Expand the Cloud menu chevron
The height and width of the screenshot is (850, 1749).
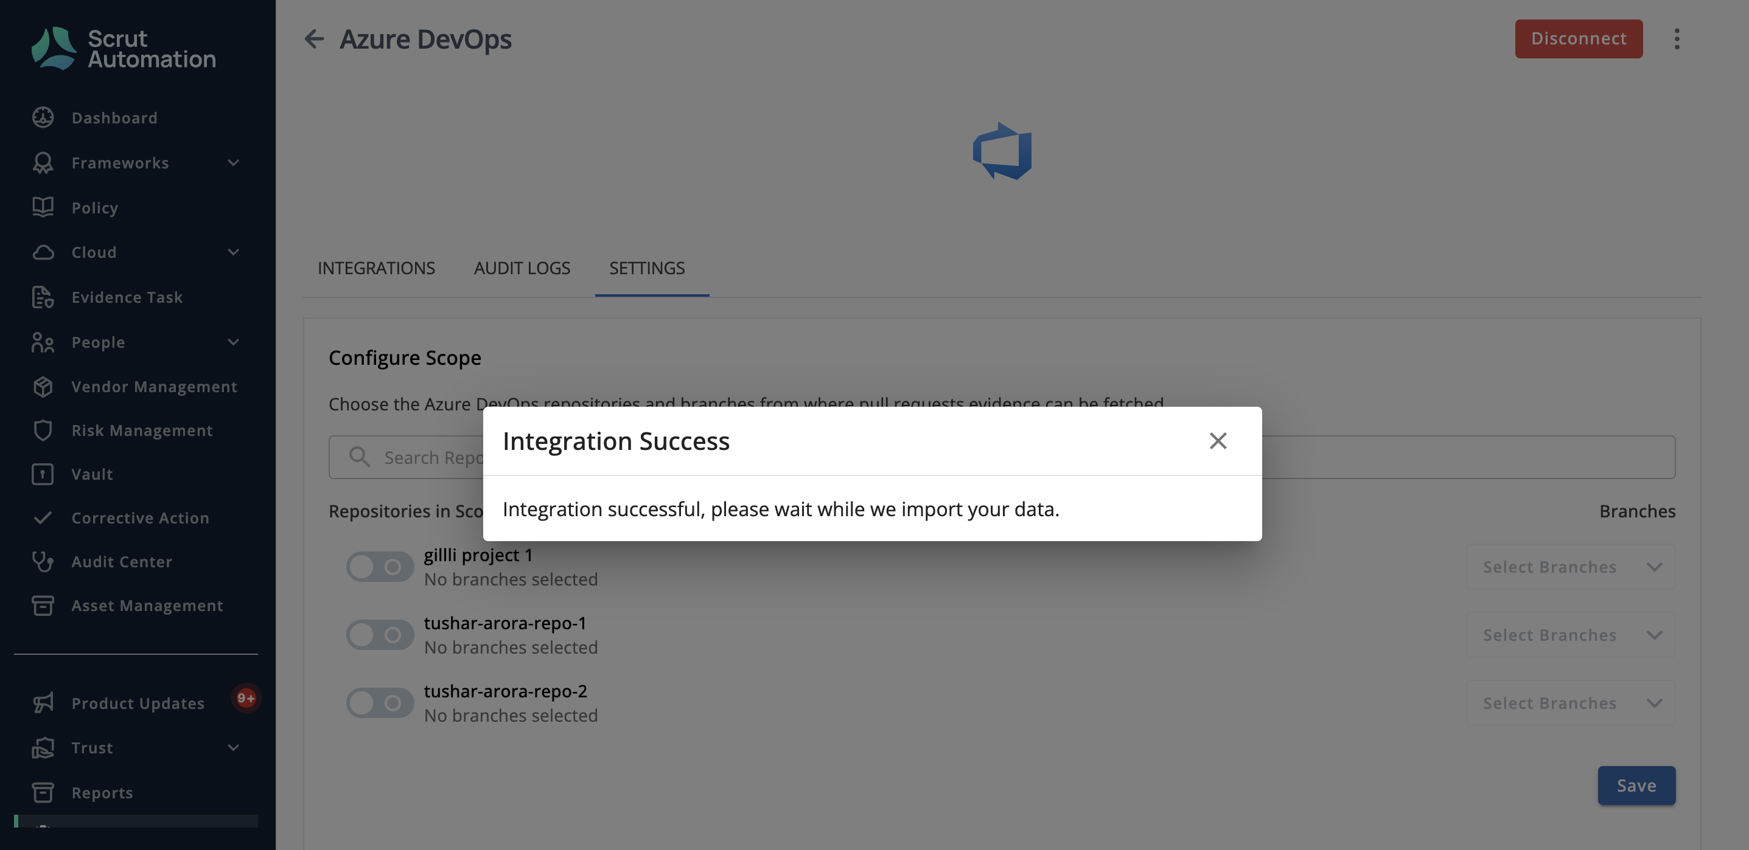click(234, 252)
